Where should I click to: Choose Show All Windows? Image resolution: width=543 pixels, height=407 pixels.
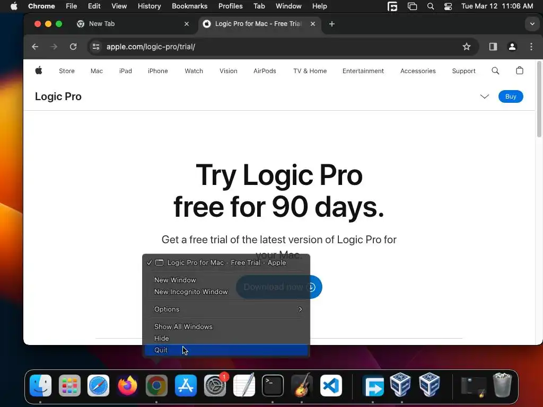click(226, 326)
